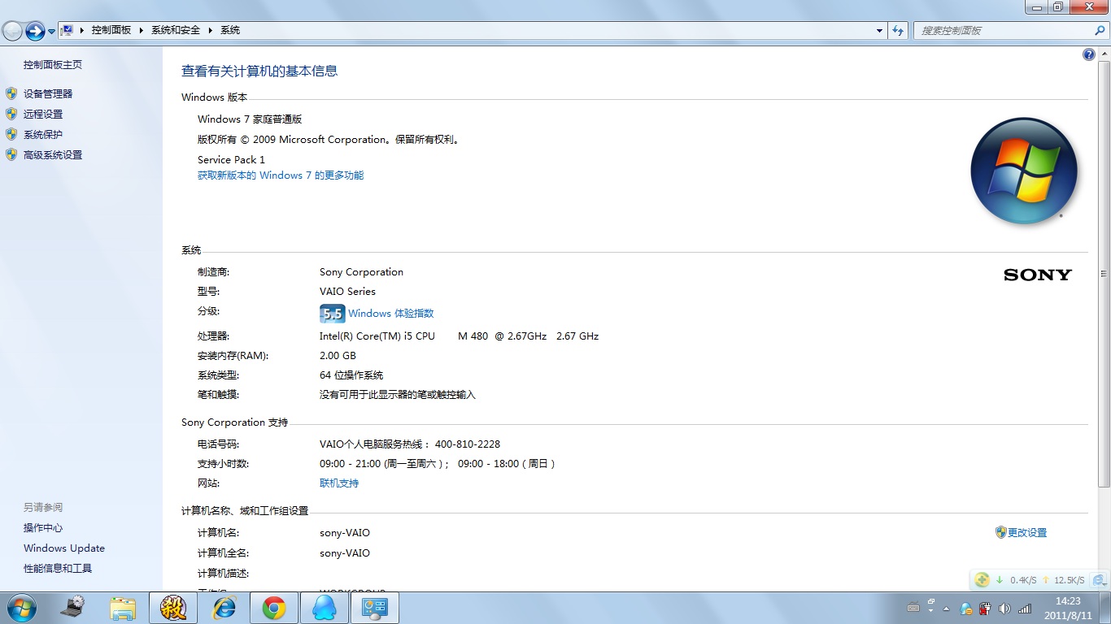Viewport: 1111px width, 624px height.
Task: Click the VAIO Series model value
Action: coord(347,292)
